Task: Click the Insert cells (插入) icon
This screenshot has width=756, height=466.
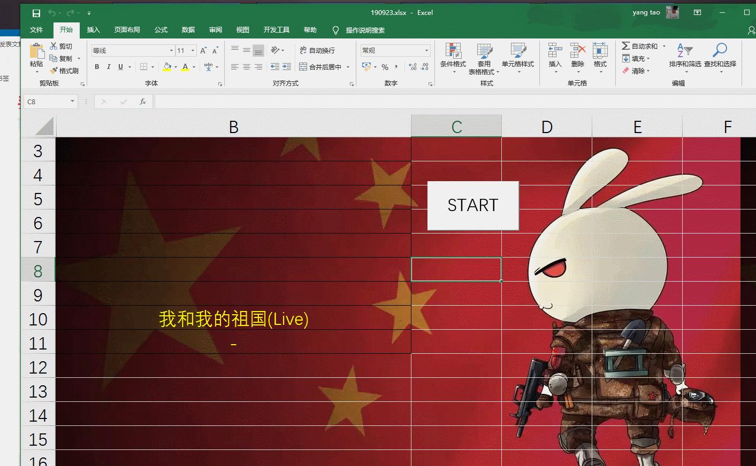Action: [x=555, y=51]
